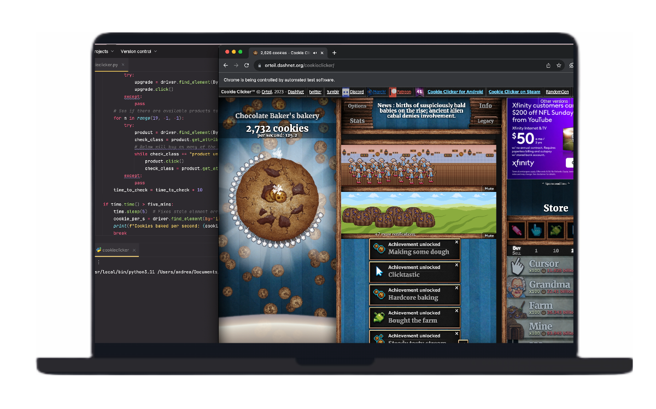
Task: Open a new Chrome tab with plus
Action: pos(335,53)
